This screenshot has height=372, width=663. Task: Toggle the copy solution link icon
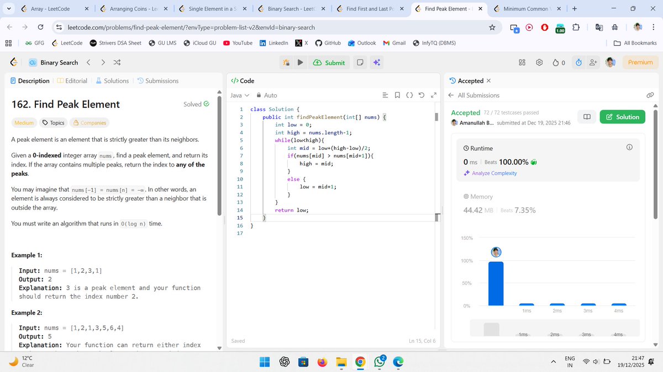pyautogui.click(x=650, y=95)
